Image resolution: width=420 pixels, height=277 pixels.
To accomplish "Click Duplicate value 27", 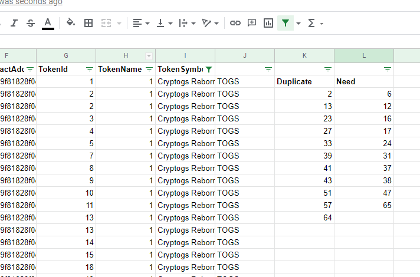I will coord(304,131).
